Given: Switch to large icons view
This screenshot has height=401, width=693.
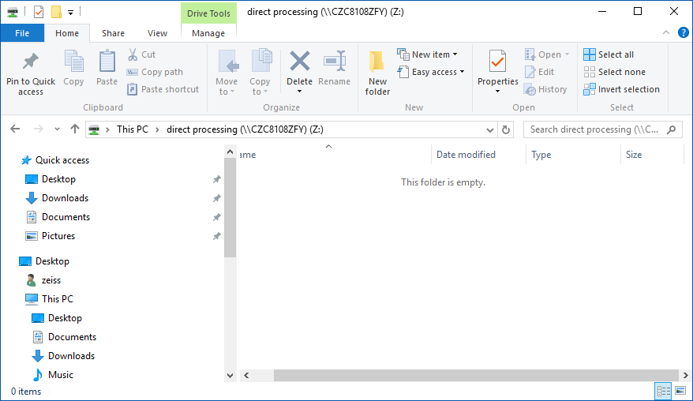Looking at the screenshot, I should [x=680, y=391].
